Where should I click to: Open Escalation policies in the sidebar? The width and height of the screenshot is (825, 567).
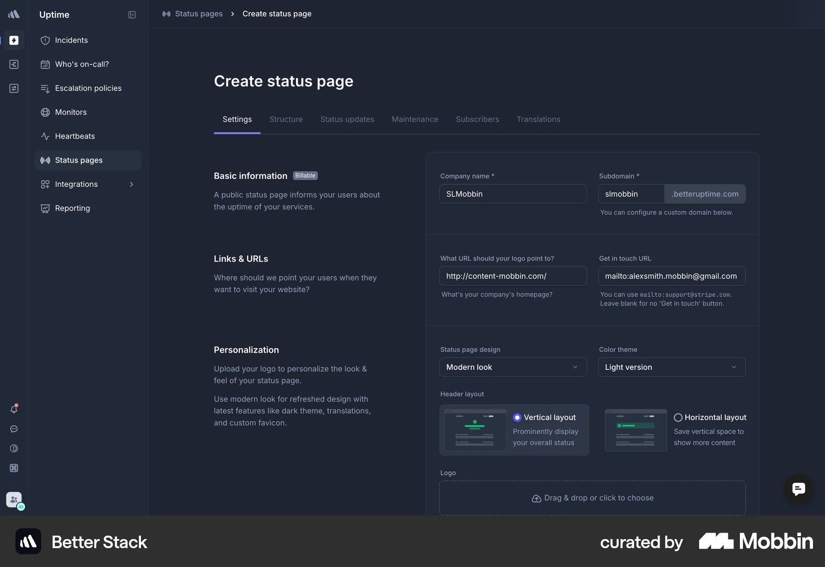(88, 88)
